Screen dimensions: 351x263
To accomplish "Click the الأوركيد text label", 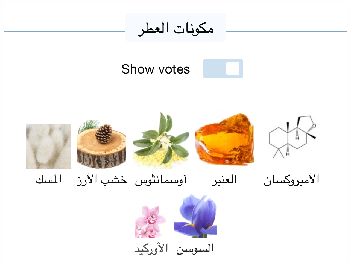I will pos(151,249).
